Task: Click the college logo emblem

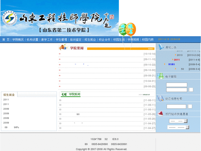Action: coord(10,18)
